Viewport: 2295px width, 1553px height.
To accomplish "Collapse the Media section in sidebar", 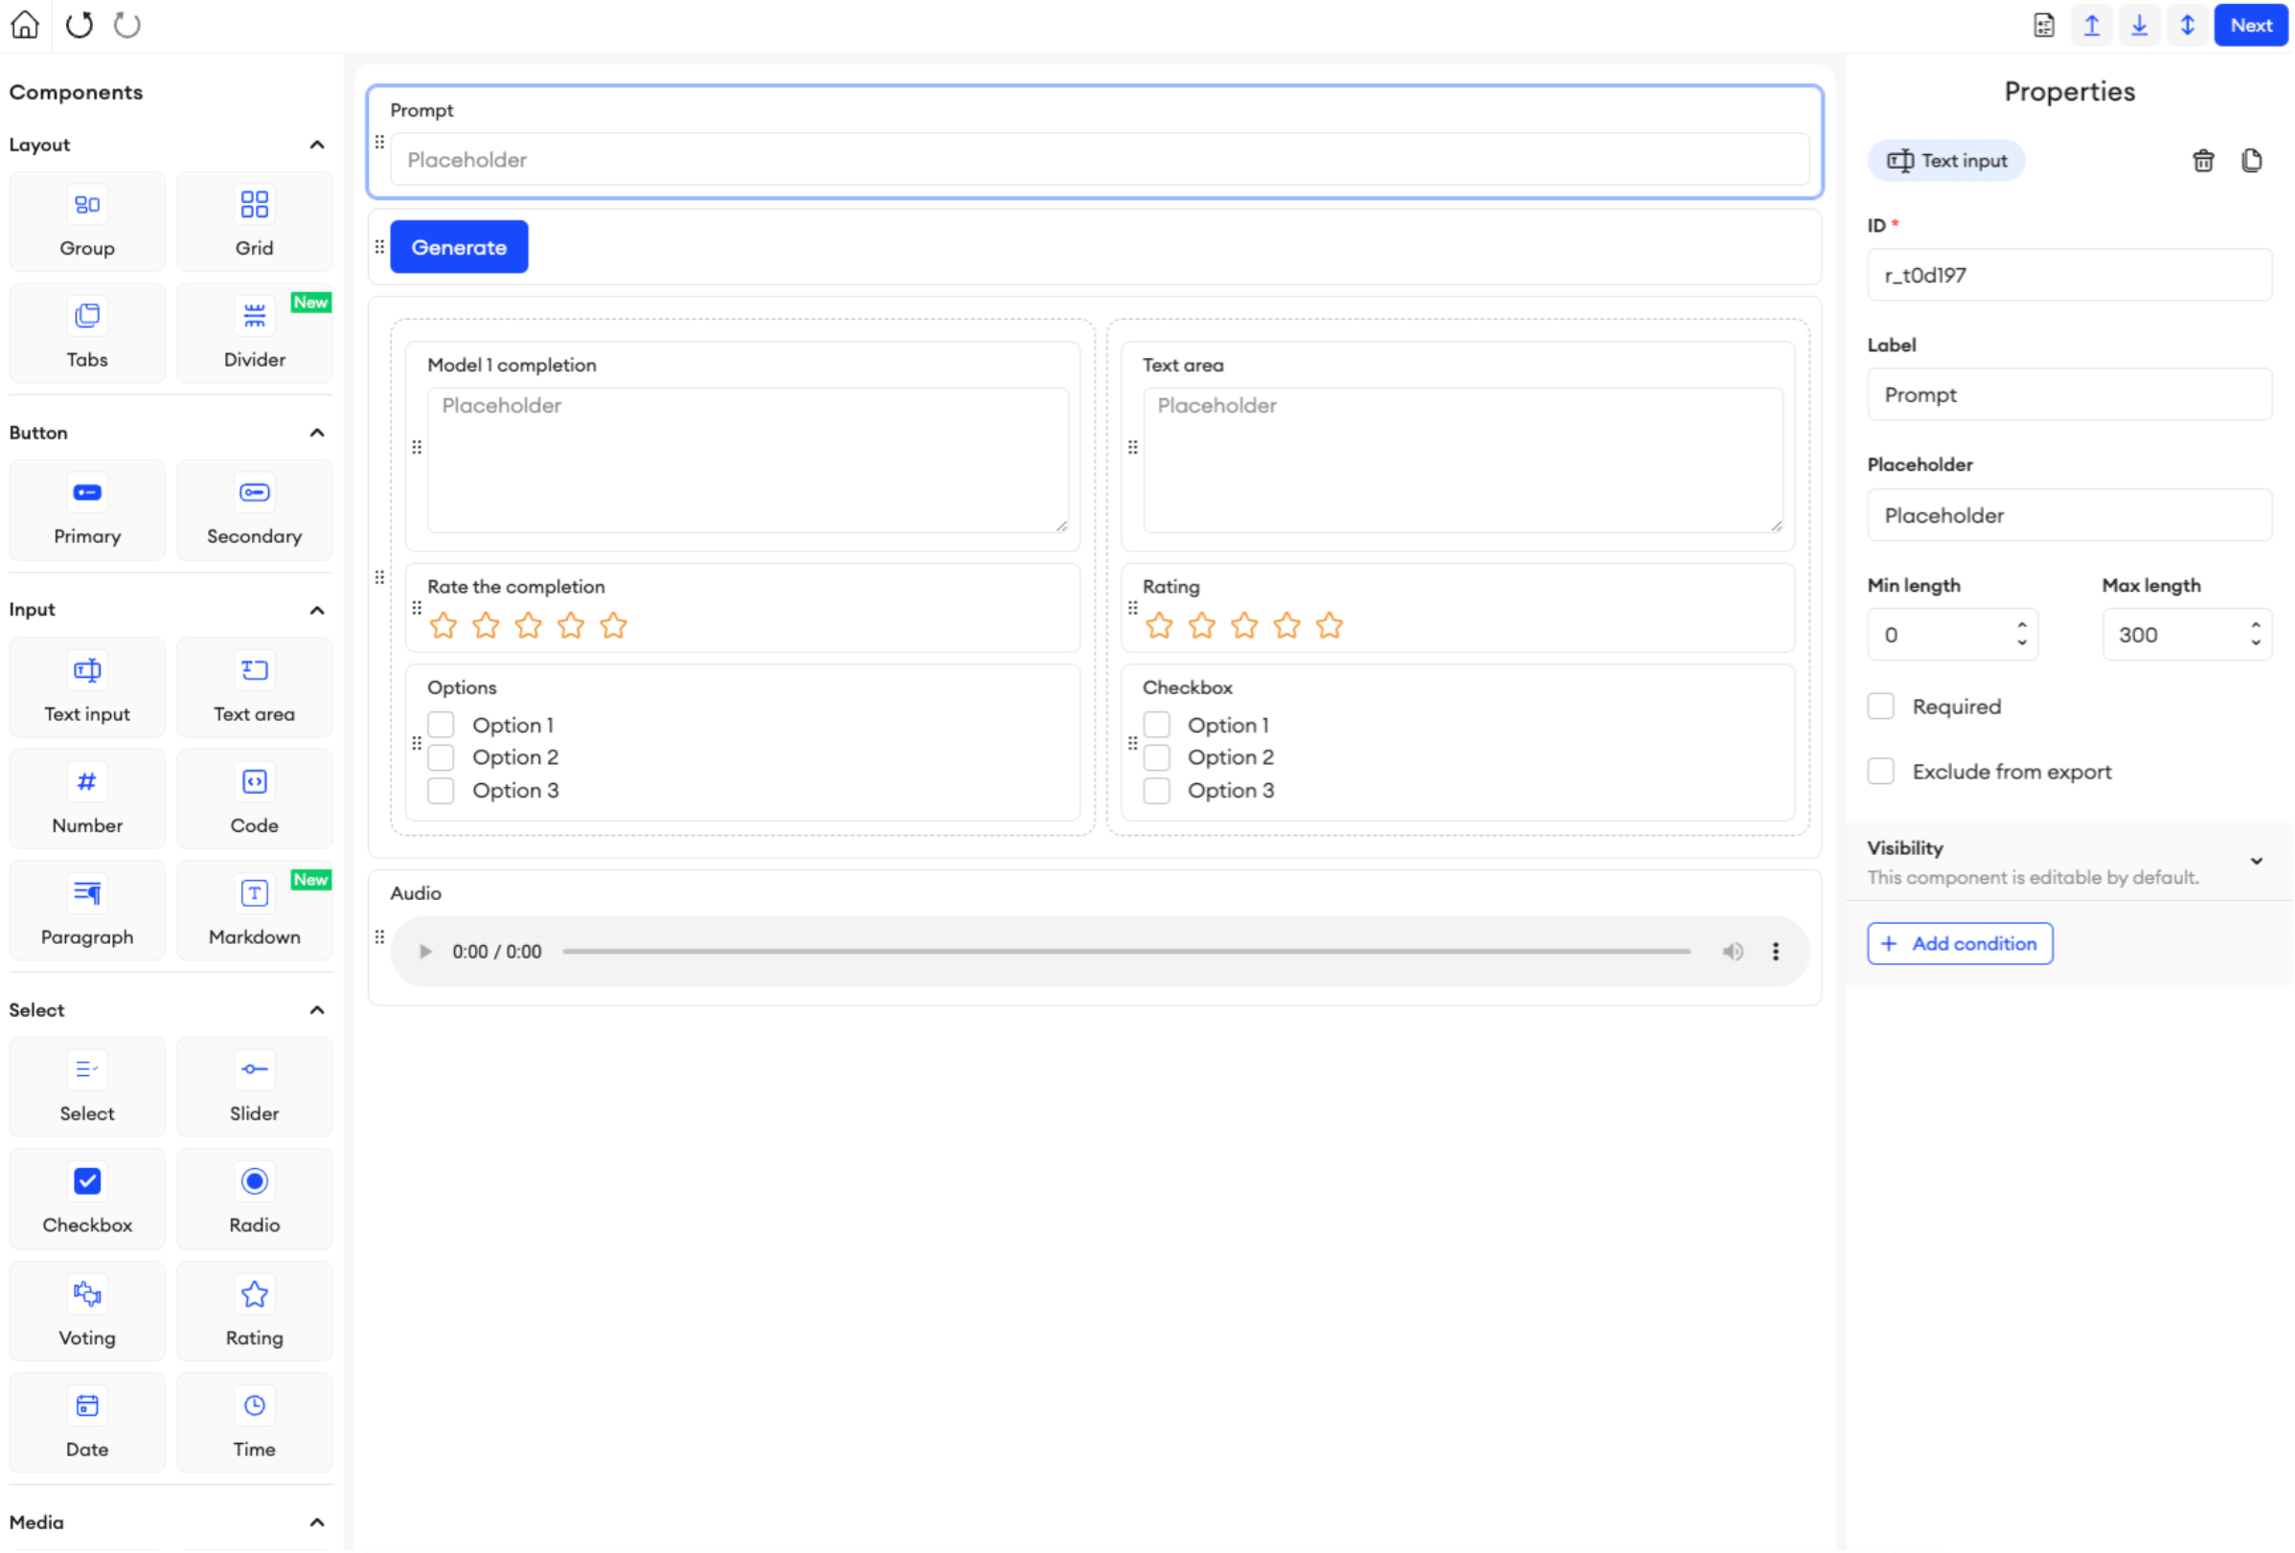I will pyautogui.click(x=316, y=1521).
